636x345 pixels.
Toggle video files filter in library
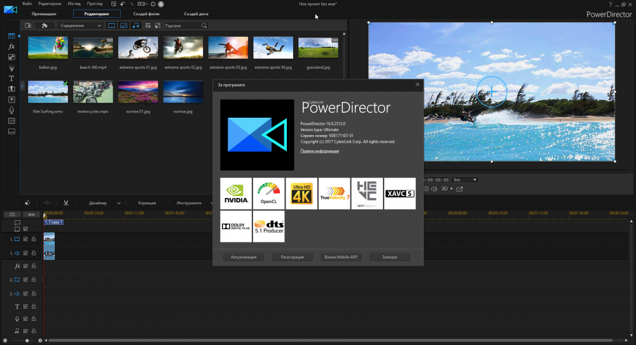(x=111, y=25)
